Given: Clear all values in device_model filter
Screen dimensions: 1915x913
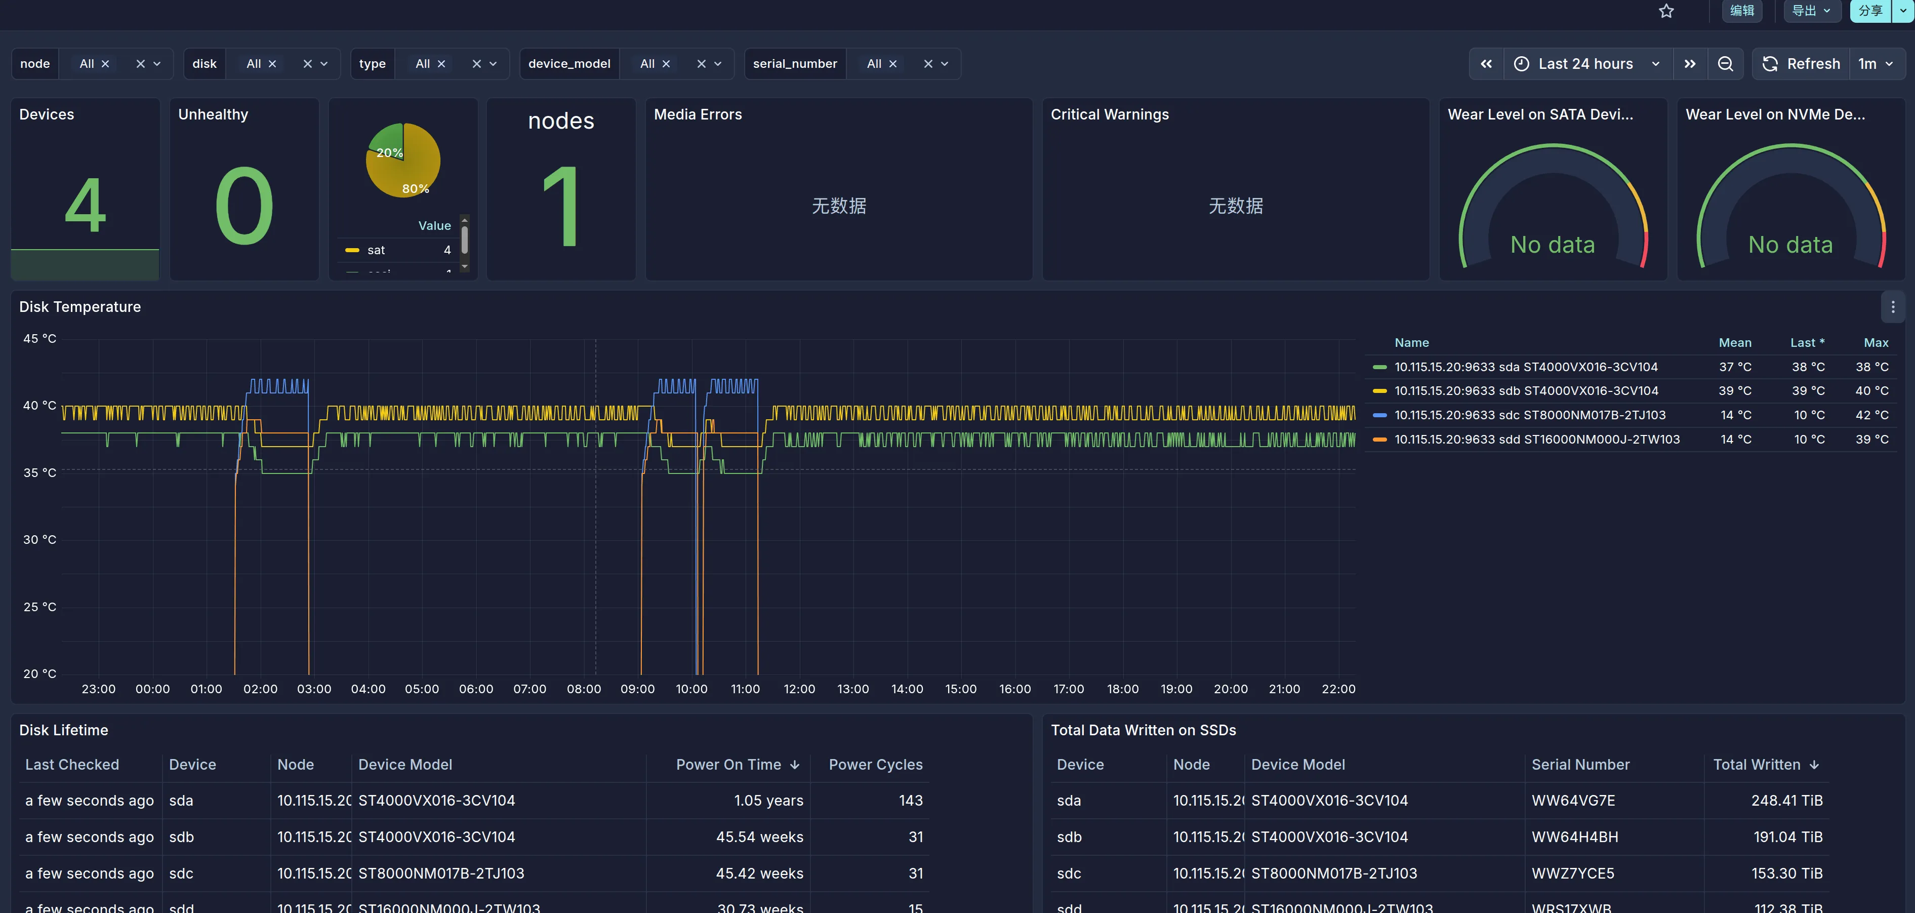Looking at the screenshot, I should coord(701,64).
